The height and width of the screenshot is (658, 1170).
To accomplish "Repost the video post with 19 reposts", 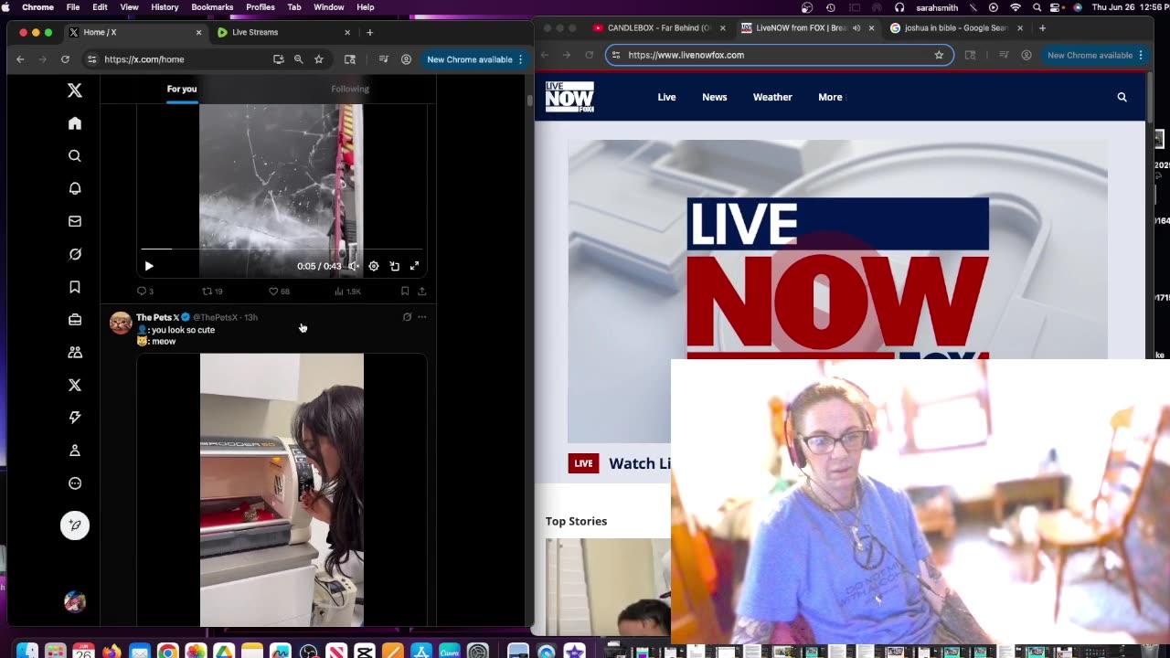I will 212,292.
